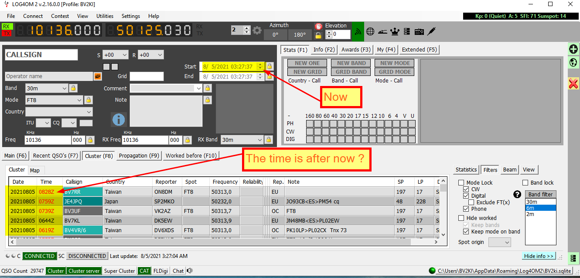Toggle lock icon next to Start time
The width and height of the screenshot is (580, 278).
(x=270, y=66)
